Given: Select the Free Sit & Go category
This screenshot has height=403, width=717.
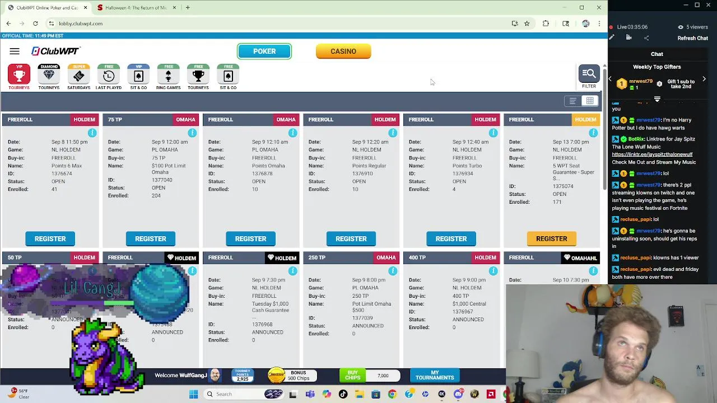Looking at the screenshot, I should (228, 77).
